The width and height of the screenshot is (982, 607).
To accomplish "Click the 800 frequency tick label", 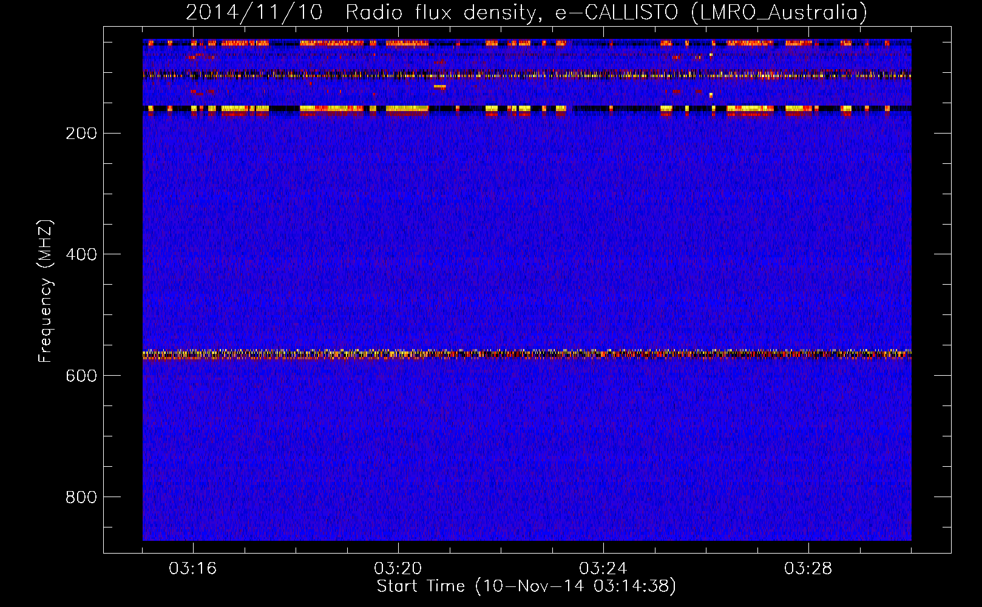I will tap(81, 497).
